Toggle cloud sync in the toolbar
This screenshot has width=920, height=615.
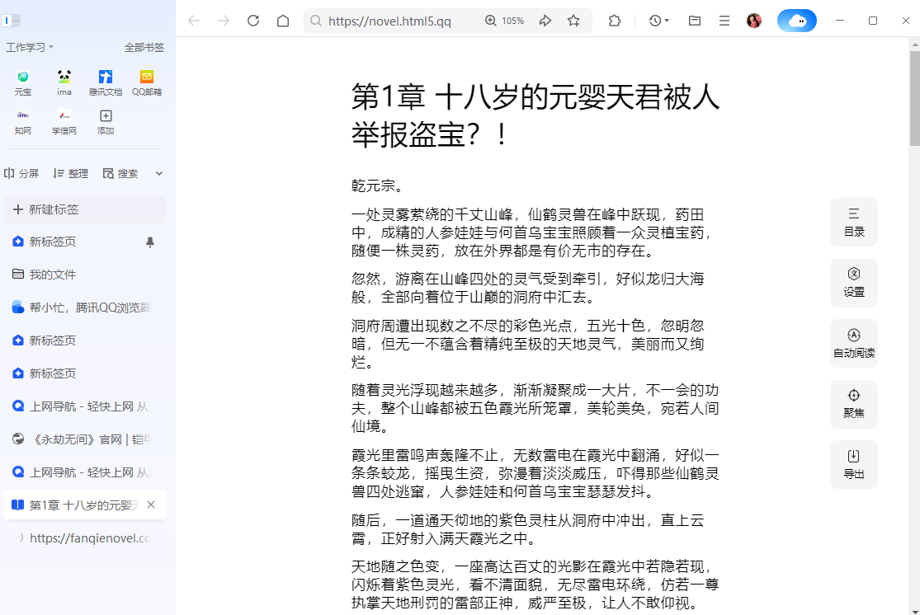pos(796,21)
